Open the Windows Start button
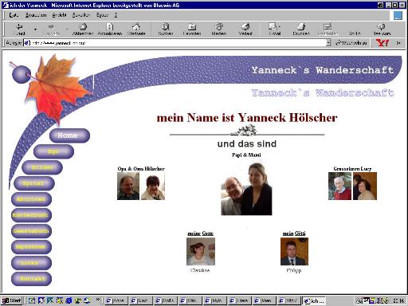408x306 pixels. (12, 300)
